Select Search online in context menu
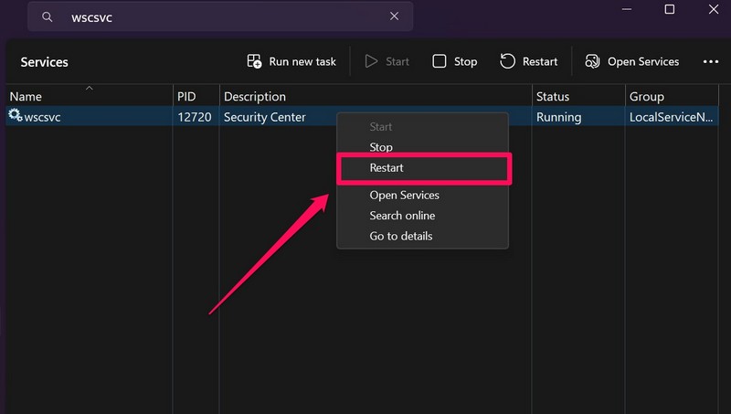731x414 pixels. pos(402,216)
